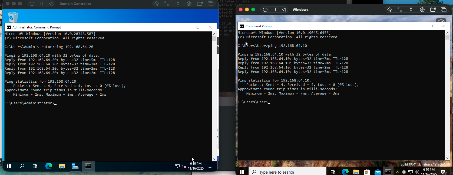Open USB devices menu in Windows VM toolbar
453x175 pixels.
tap(411, 9)
